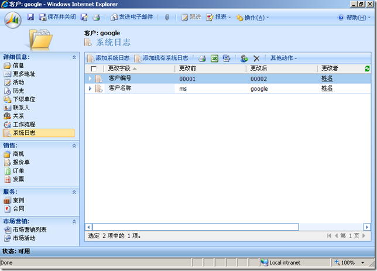Click the Save floppy disk icon
The height and width of the screenshot is (271, 377).
pyautogui.click(x=30, y=17)
